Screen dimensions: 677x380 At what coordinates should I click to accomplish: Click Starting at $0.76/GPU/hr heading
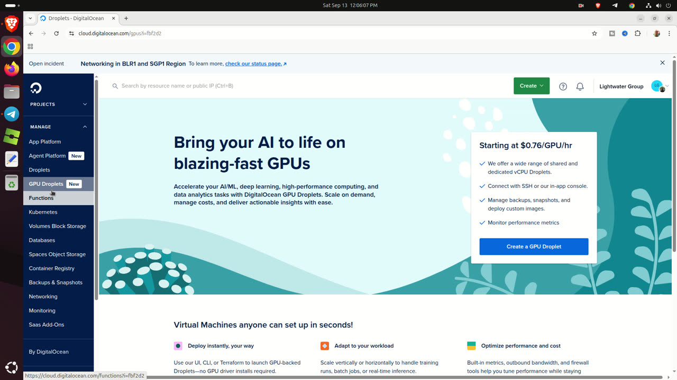click(x=526, y=146)
